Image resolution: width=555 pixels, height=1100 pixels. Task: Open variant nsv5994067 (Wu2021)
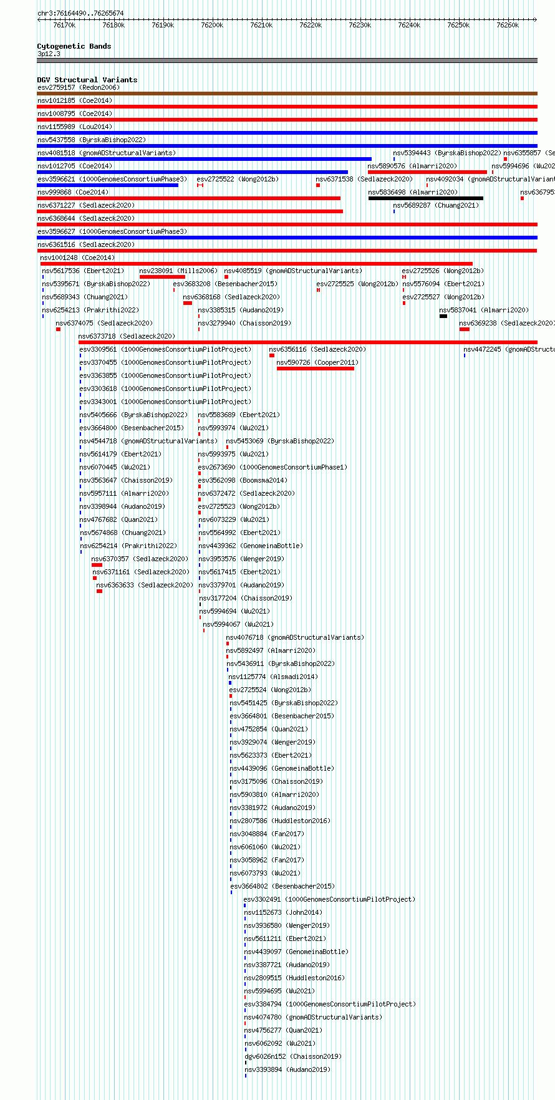tap(238, 625)
